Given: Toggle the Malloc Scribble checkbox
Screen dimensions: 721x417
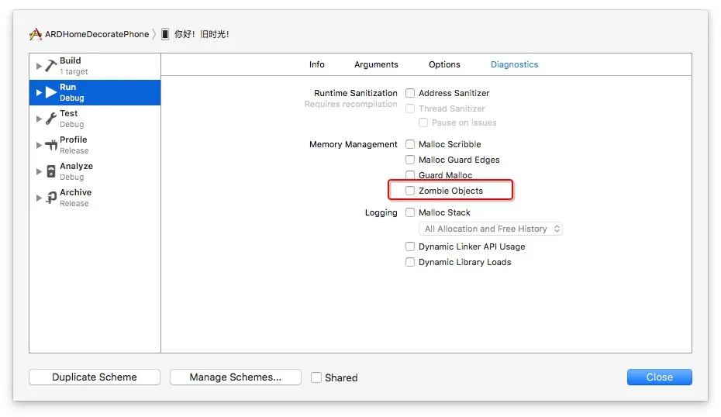Looking at the screenshot, I should click(410, 144).
